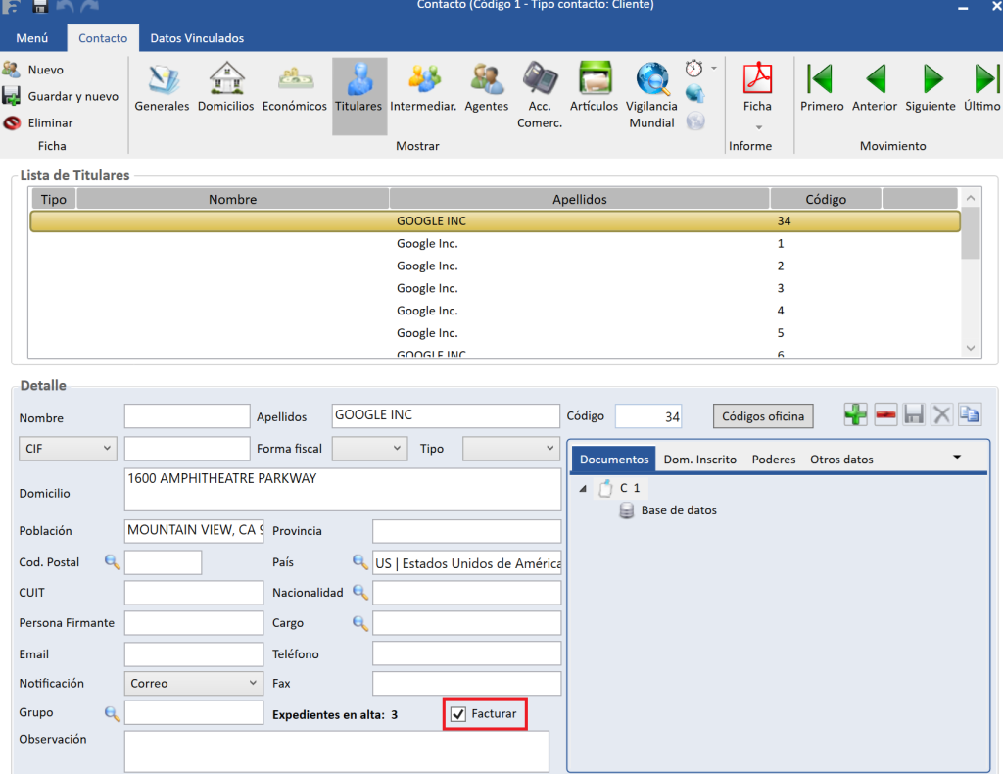
Task: Move to the Siguiente record
Action: [x=931, y=87]
